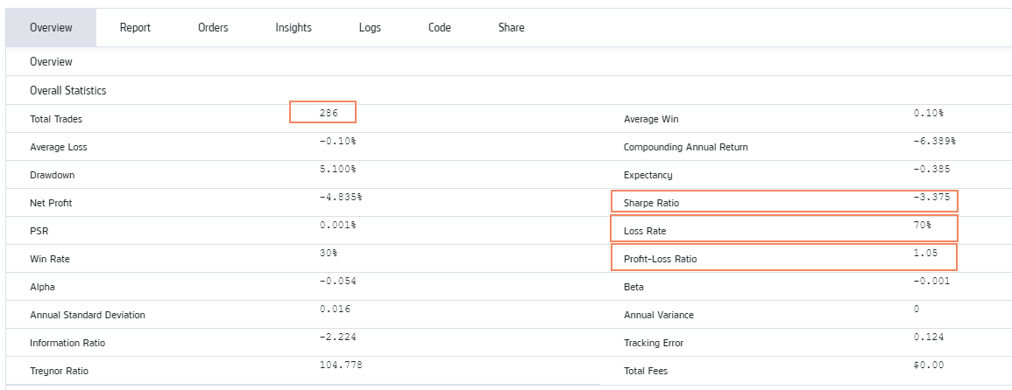Select the Insights tab
The width and height of the screenshot is (1012, 390).
[294, 28]
